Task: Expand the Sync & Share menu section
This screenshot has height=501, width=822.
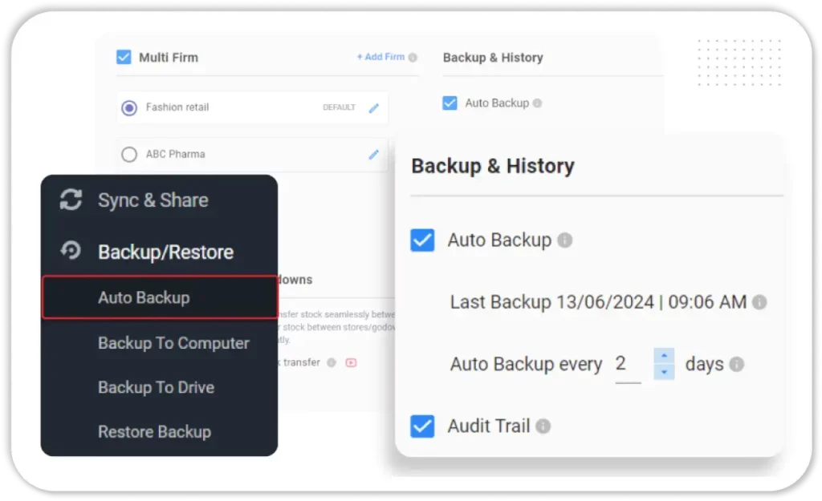Action: [x=153, y=200]
